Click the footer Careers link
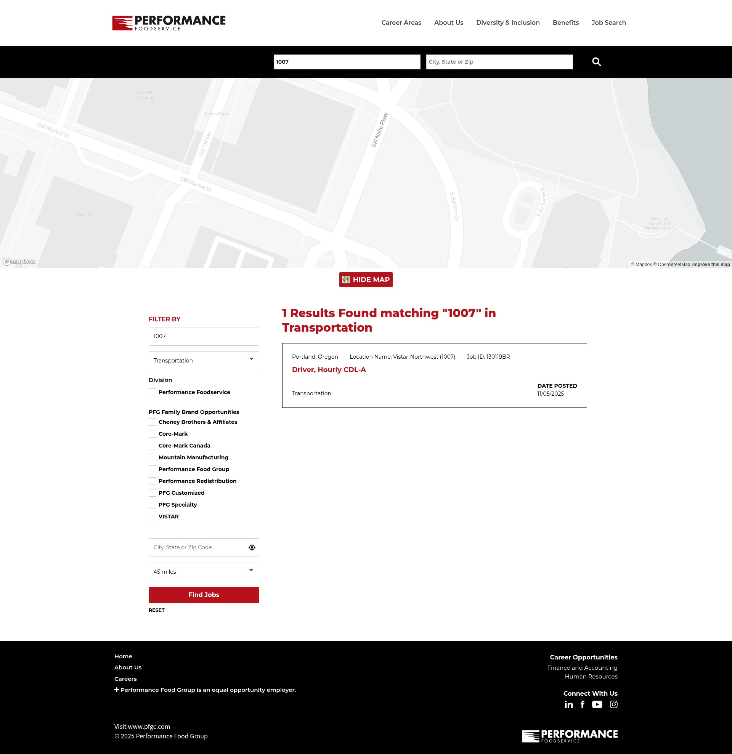The width and height of the screenshot is (732, 754). point(125,679)
